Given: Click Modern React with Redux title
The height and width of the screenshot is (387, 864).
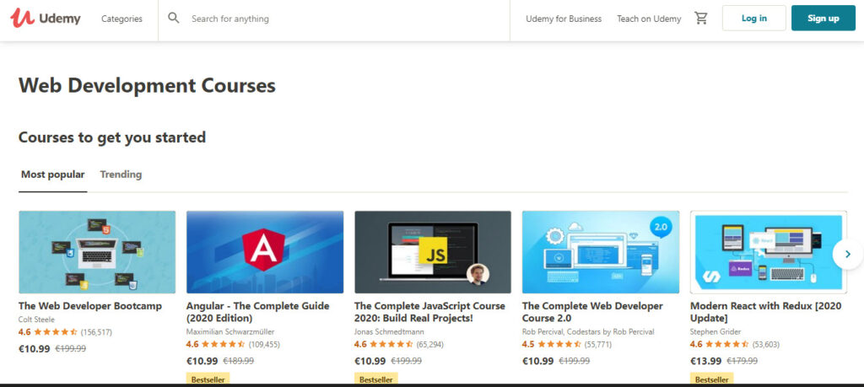Looking at the screenshot, I should (x=766, y=312).
